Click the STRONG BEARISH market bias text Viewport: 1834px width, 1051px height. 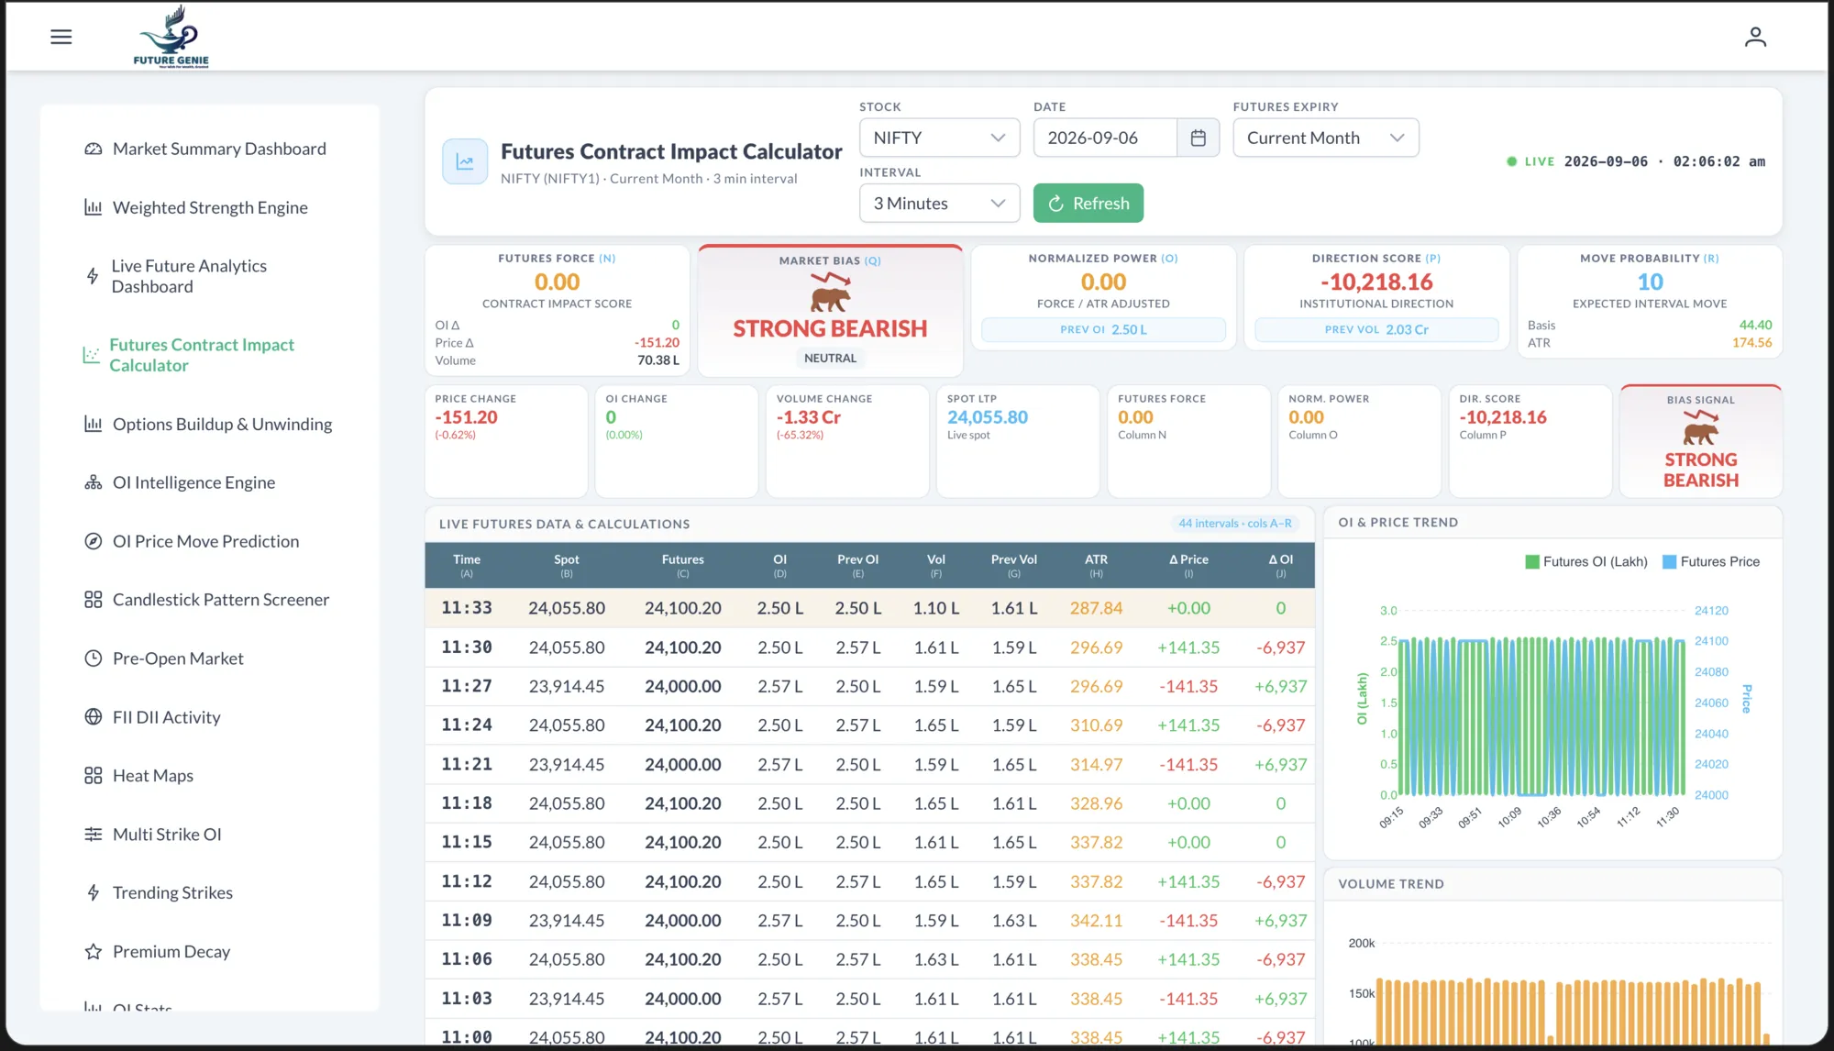[830, 328]
